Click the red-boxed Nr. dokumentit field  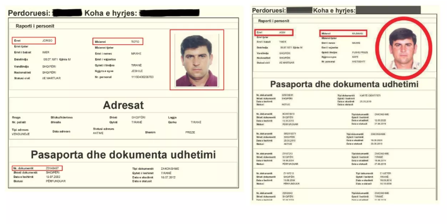(x=37, y=168)
